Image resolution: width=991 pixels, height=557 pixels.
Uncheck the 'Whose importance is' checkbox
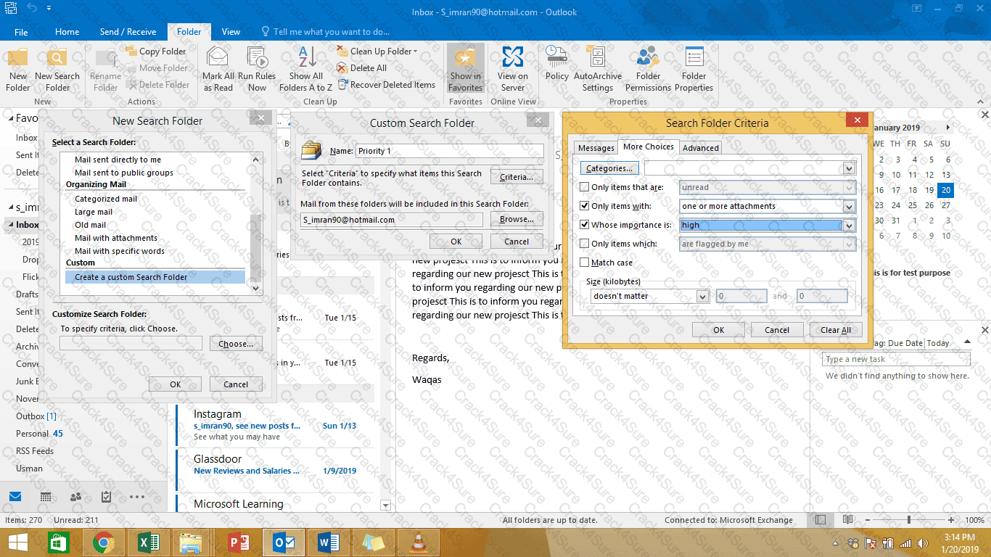(585, 225)
